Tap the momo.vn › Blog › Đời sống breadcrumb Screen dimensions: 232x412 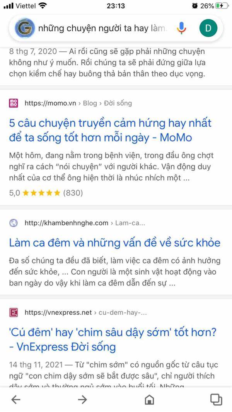(x=78, y=103)
